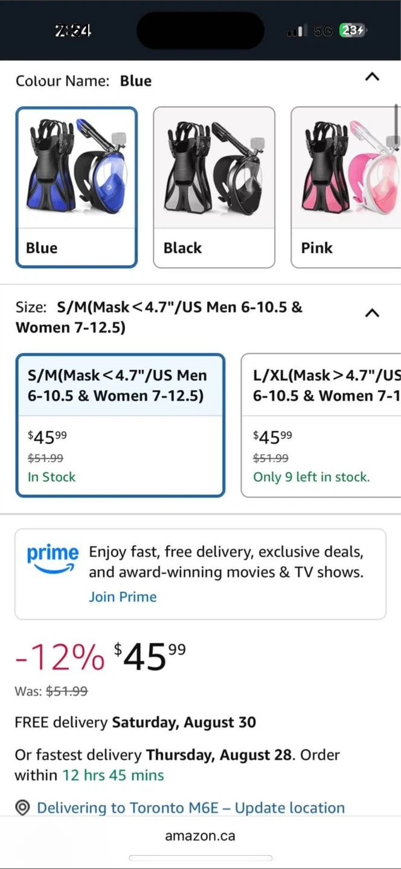Viewport: 401px width, 869px height.
Task: Select the Blue snorkel set thumbnail
Action: (x=77, y=168)
